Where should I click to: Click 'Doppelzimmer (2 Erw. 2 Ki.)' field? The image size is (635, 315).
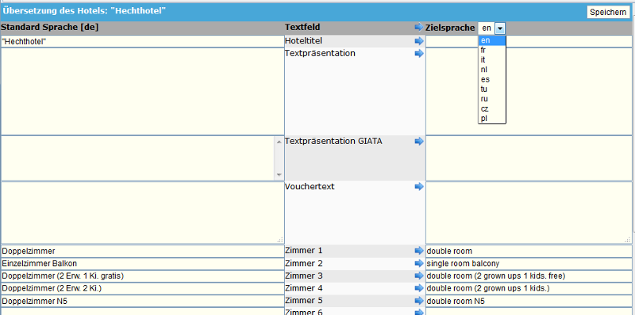(x=143, y=289)
